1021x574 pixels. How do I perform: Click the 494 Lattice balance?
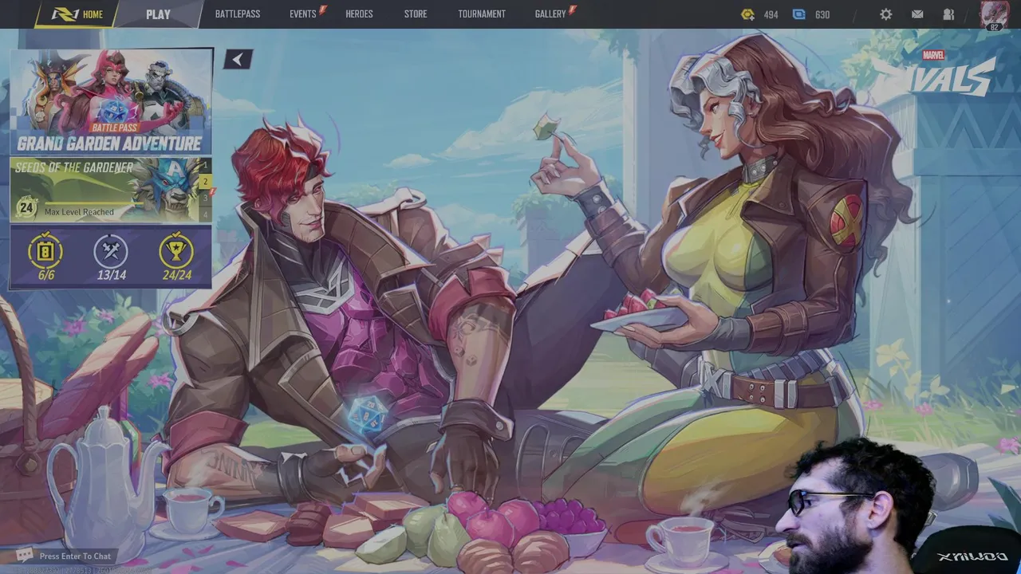tap(771, 14)
